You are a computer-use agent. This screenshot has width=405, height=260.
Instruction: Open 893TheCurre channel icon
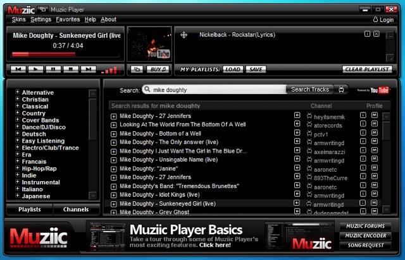[x=309, y=177]
